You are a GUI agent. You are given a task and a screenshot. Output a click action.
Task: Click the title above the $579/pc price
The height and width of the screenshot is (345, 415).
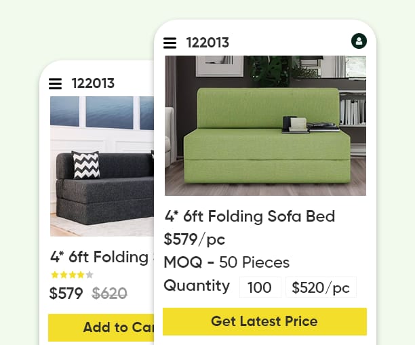point(250,216)
